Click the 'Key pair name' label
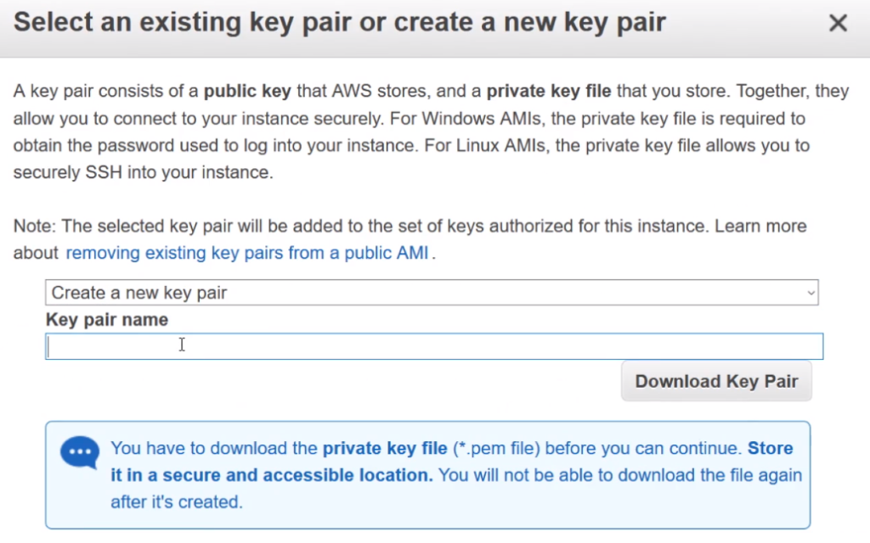Screen dimensions: 870x543 point(107,320)
